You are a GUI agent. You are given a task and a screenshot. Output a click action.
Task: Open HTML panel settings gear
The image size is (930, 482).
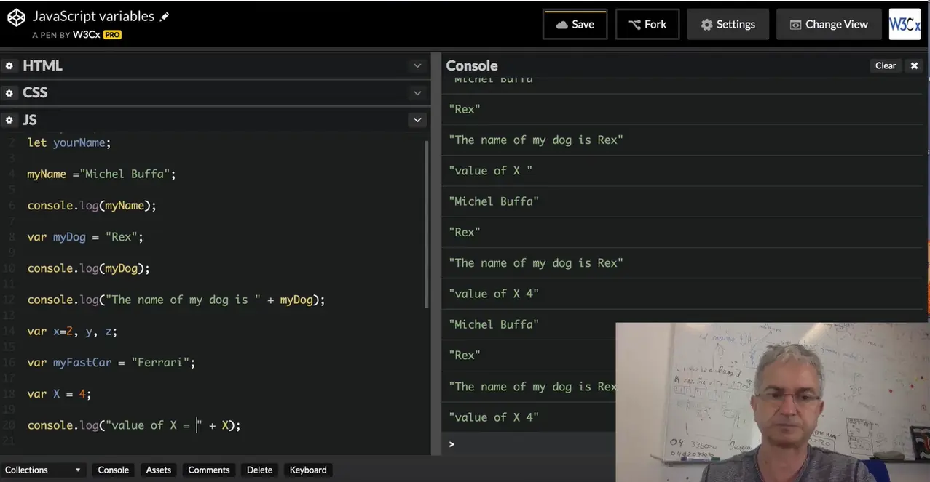click(9, 65)
